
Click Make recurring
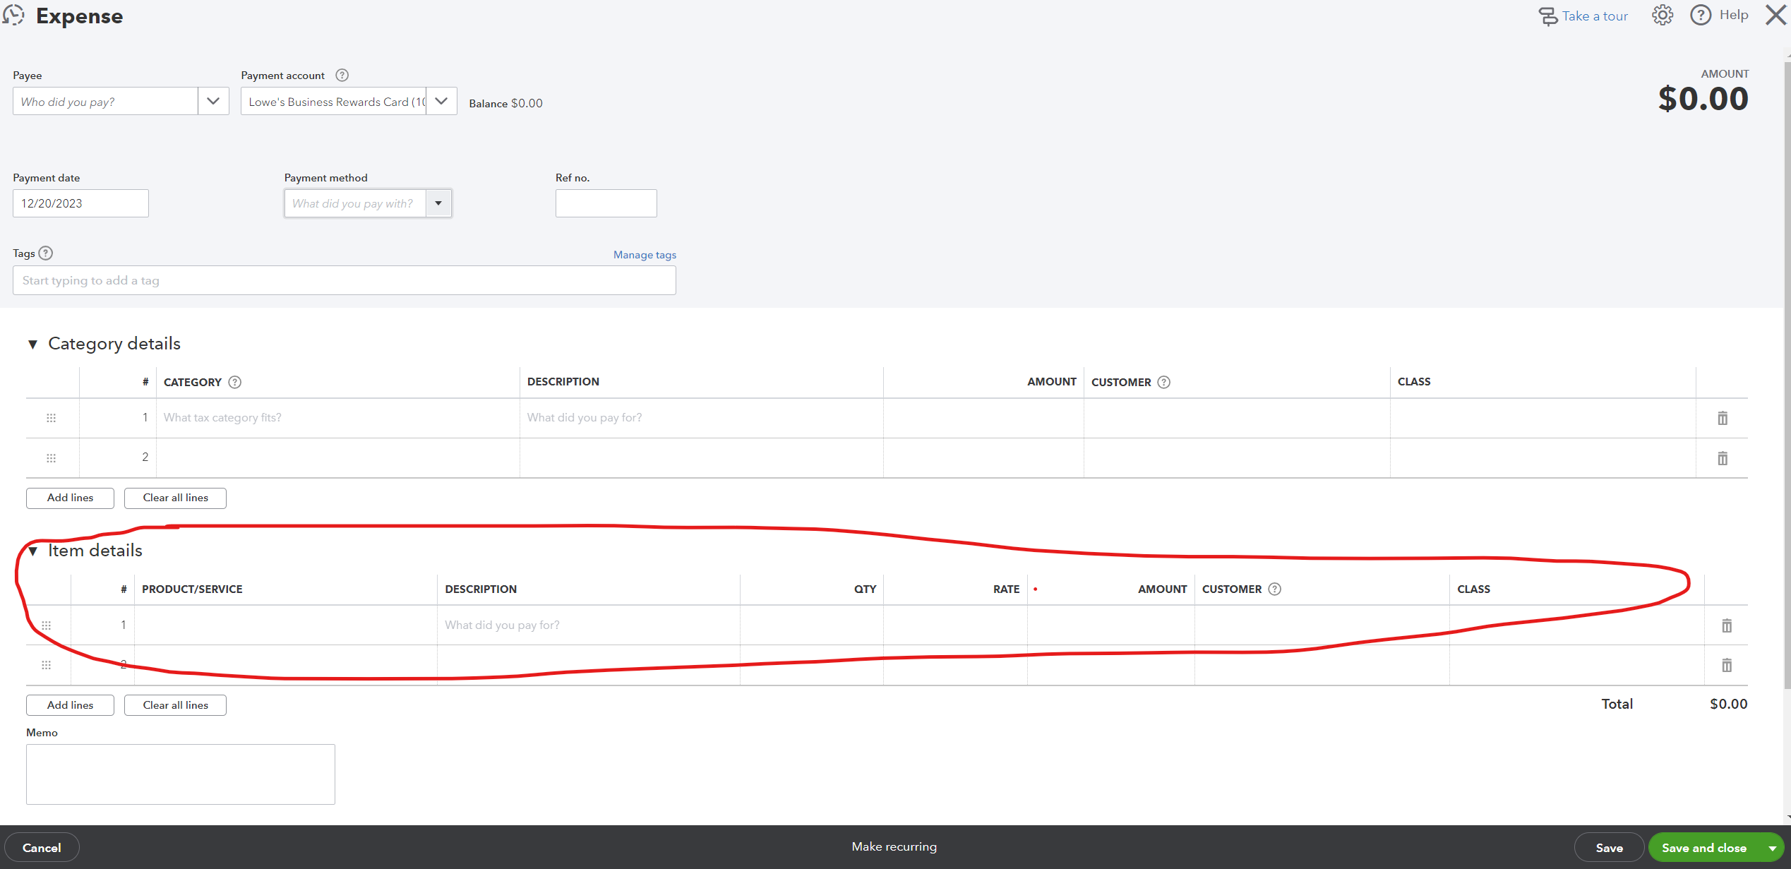pos(894,846)
